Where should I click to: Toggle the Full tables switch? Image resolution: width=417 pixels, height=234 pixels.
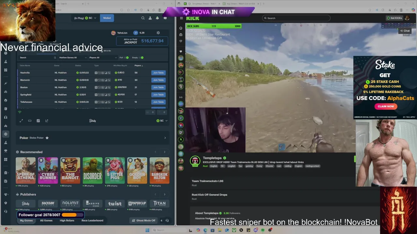[126, 58]
